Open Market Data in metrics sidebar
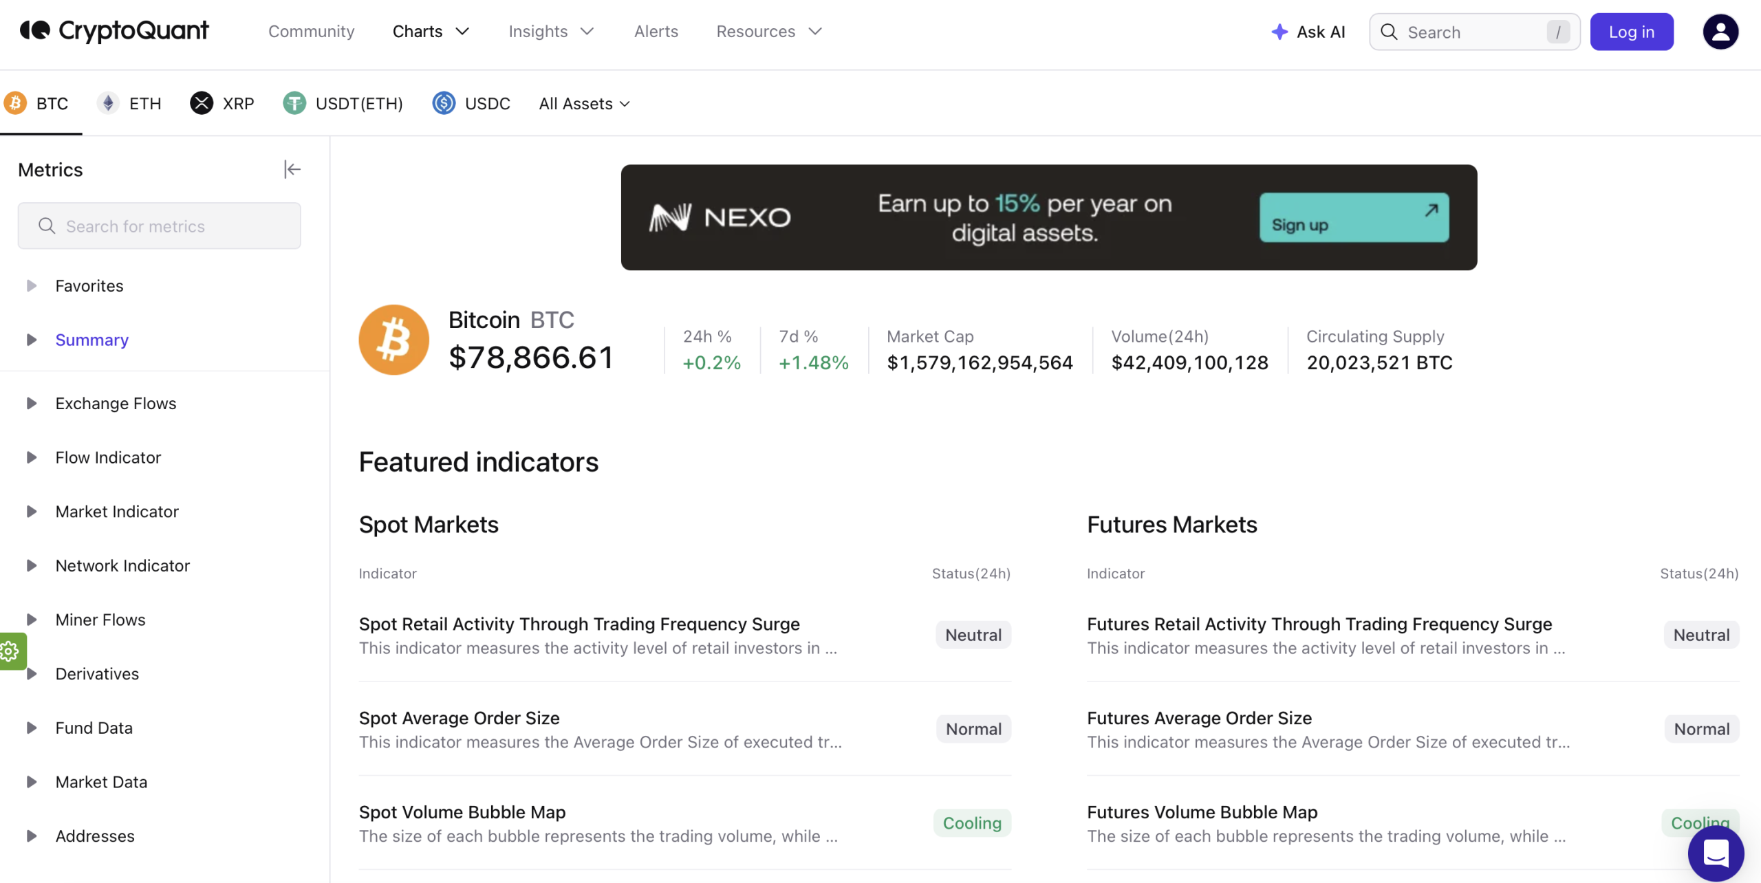1761x883 pixels. [101, 782]
